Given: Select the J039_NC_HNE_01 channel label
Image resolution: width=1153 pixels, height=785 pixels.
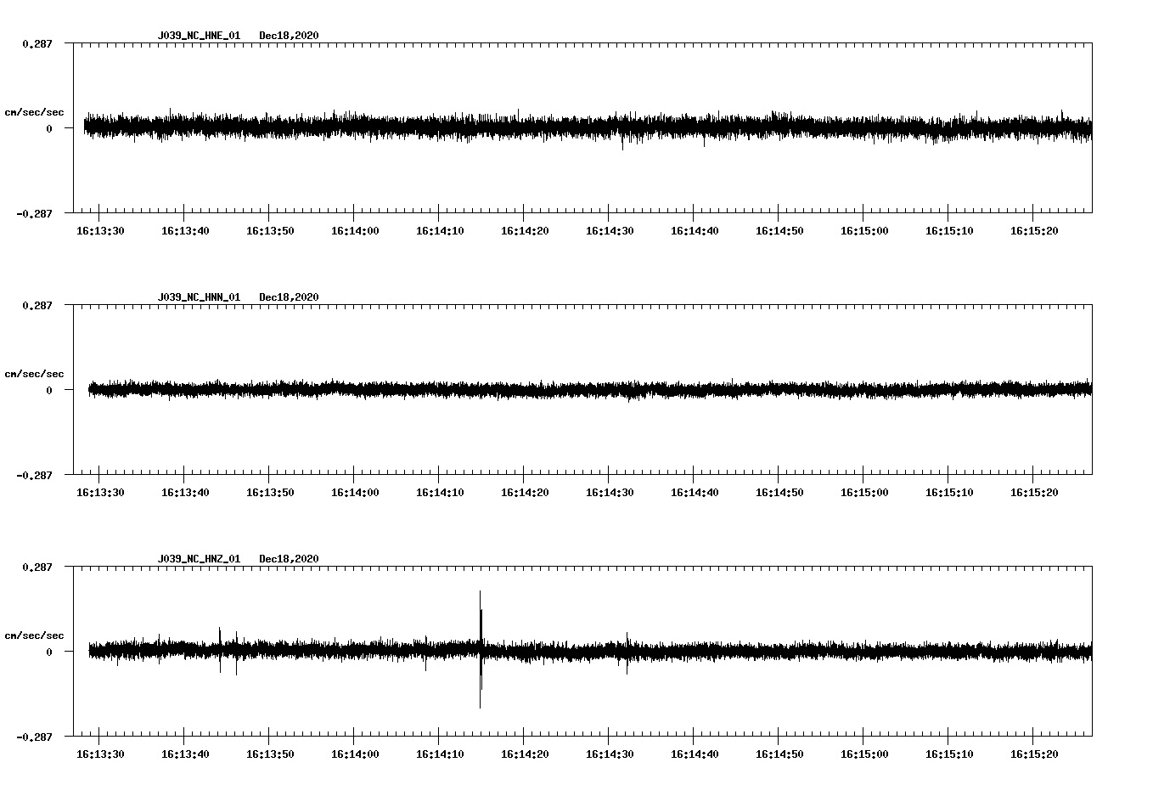Looking at the screenshot, I should click(198, 36).
